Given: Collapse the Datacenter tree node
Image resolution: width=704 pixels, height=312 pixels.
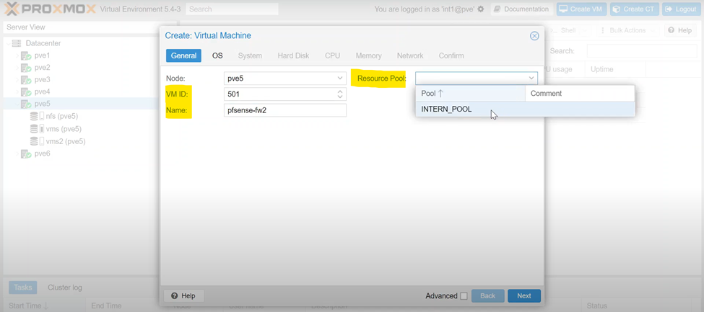Looking at the screenshot, I should click(x=9, y=43).
